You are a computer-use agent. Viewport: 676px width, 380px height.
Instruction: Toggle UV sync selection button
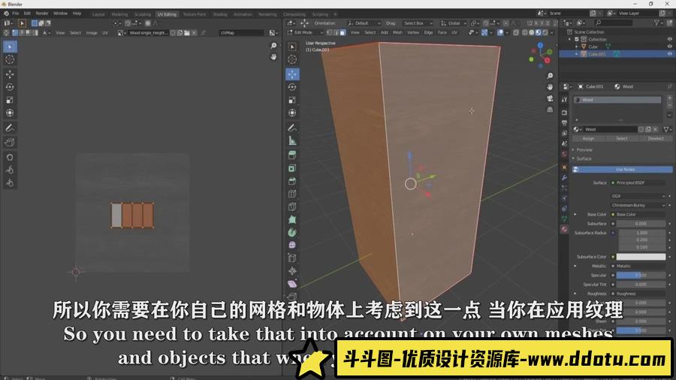(7, 33)
